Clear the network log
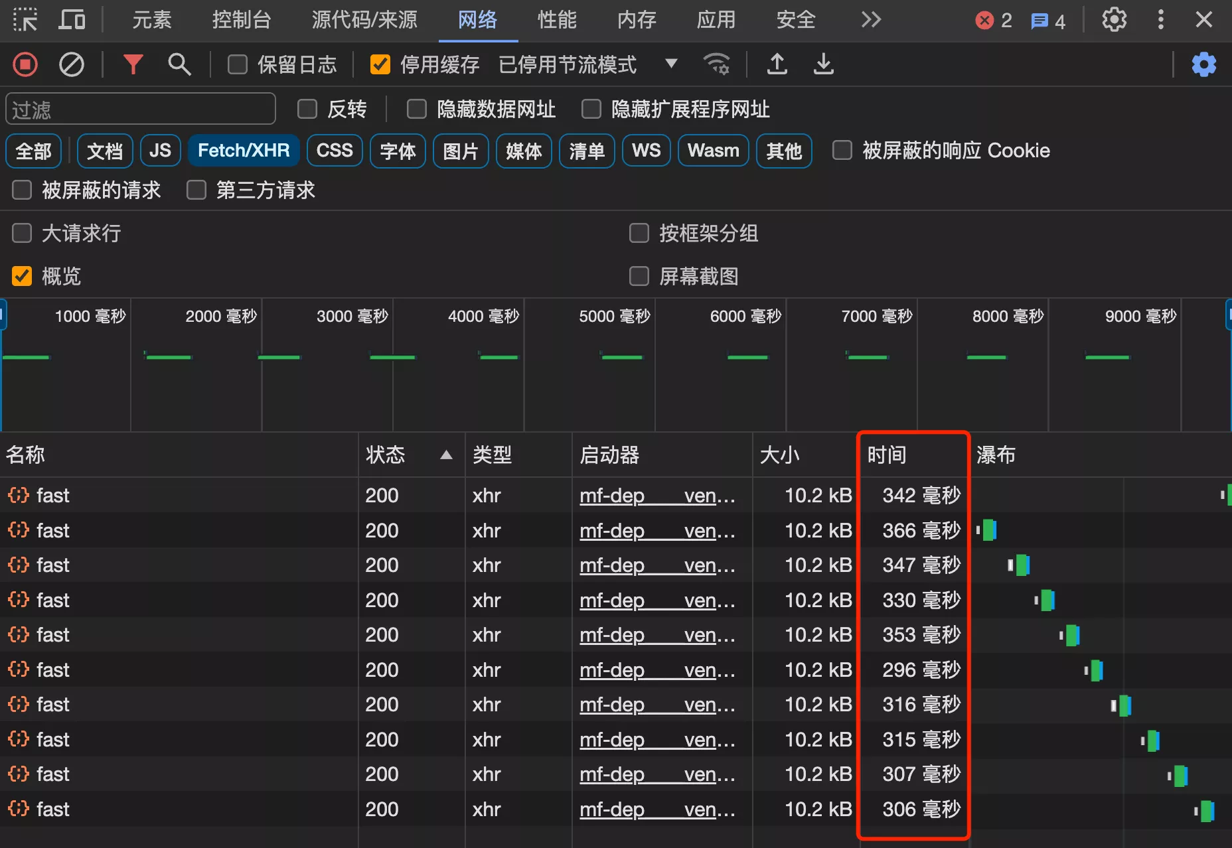The height and width of the screenshot is (848, 1232). [72, 64]
